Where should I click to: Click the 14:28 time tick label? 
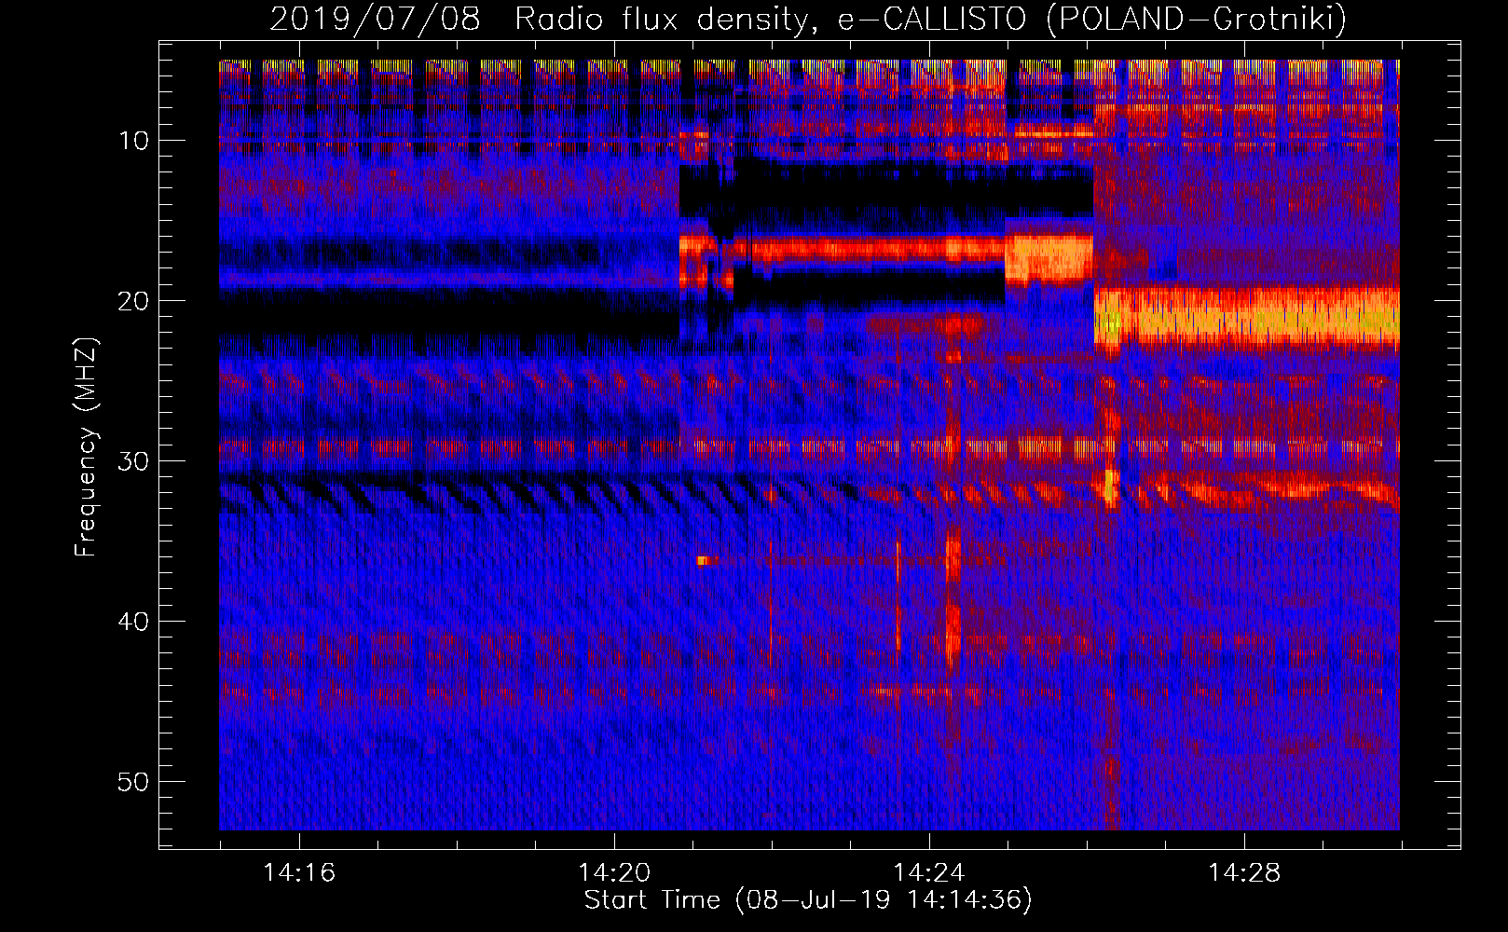point(1244,872)
